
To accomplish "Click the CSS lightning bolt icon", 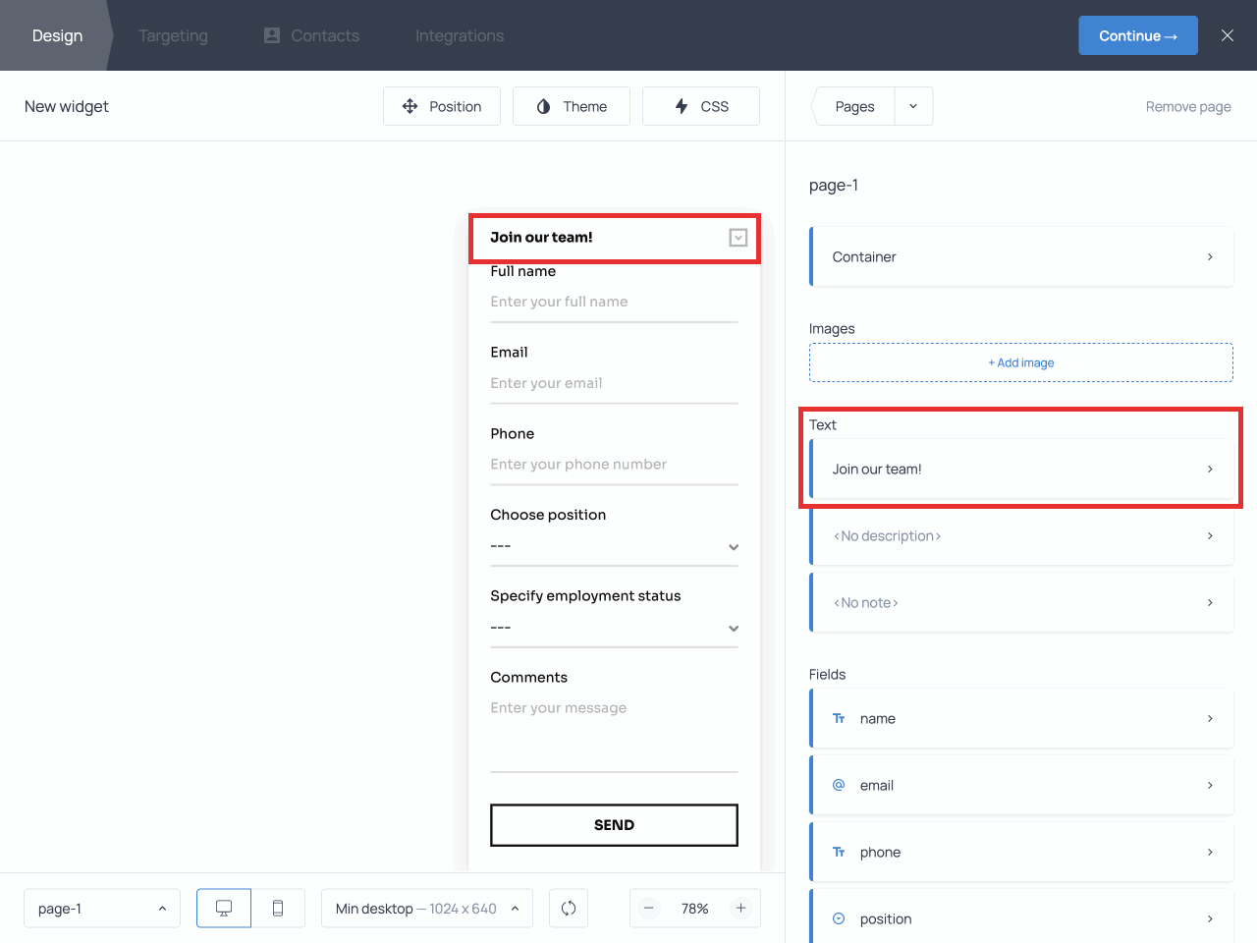I will point(683,106).
